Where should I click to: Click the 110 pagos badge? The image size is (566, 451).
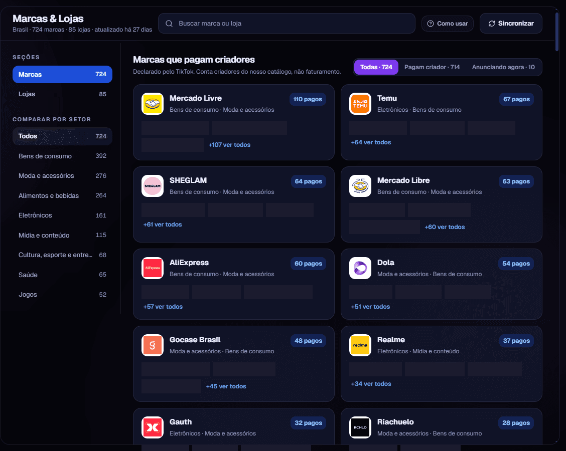pos(308,99)
